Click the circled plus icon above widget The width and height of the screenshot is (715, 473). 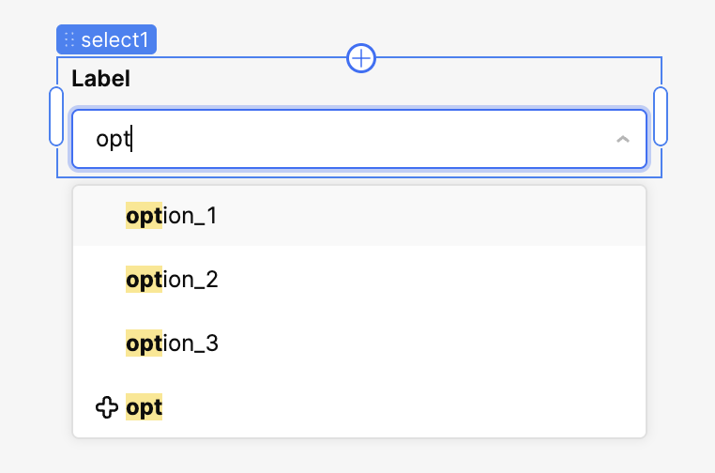click(361, 58)
